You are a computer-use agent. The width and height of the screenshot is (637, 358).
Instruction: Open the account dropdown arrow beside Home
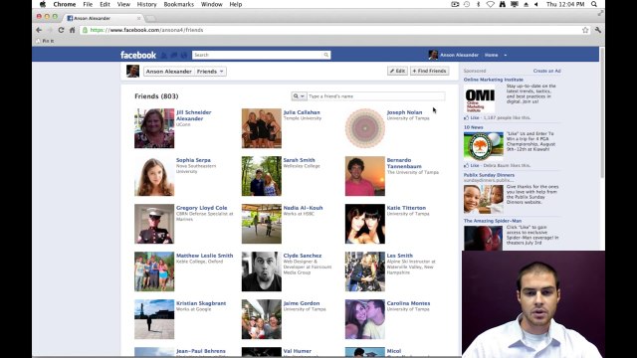coord(506,55)
